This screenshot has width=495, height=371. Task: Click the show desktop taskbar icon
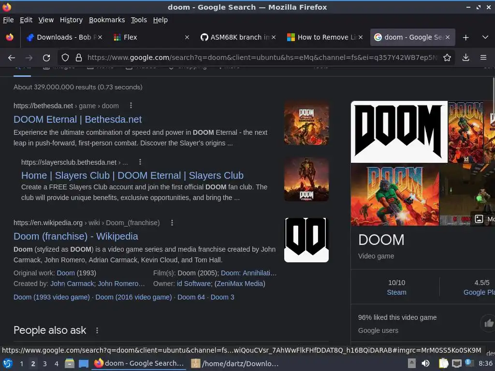coord(83,364)
